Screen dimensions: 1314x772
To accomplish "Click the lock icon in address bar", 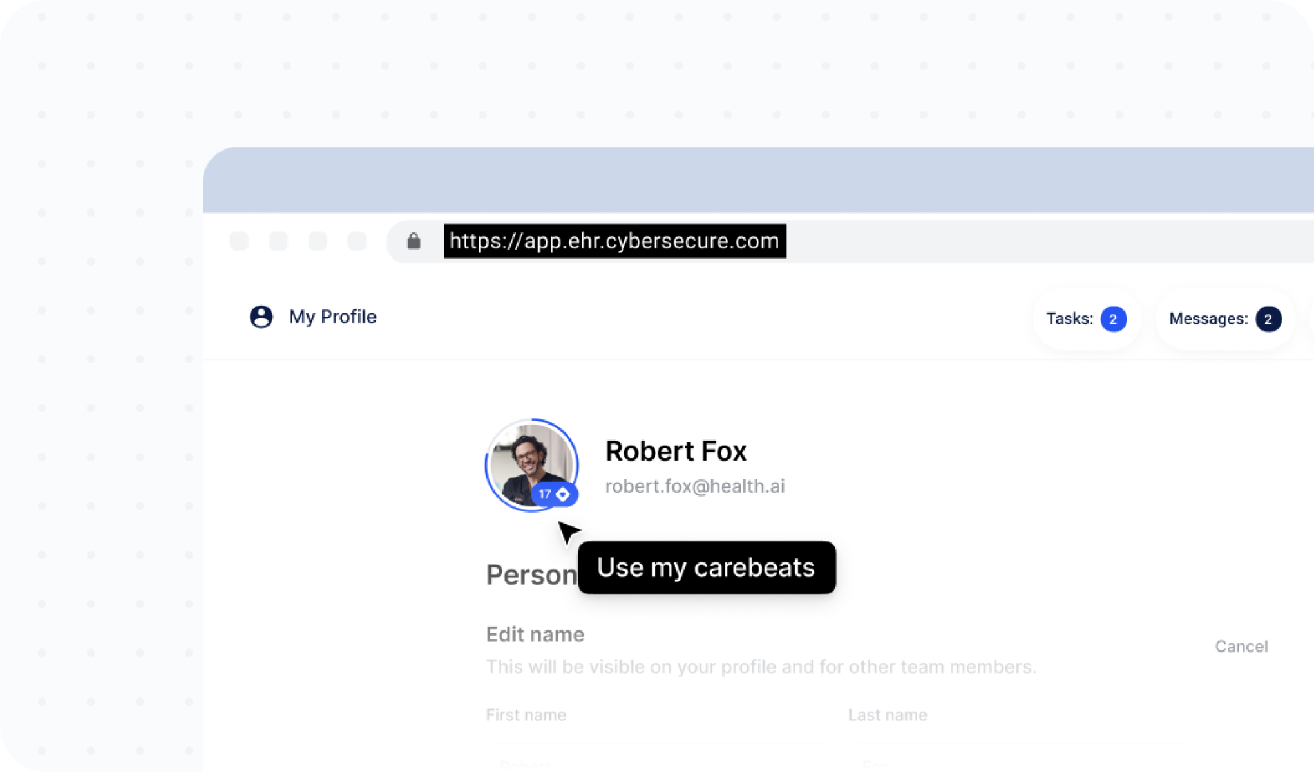I will click(414, 241).
